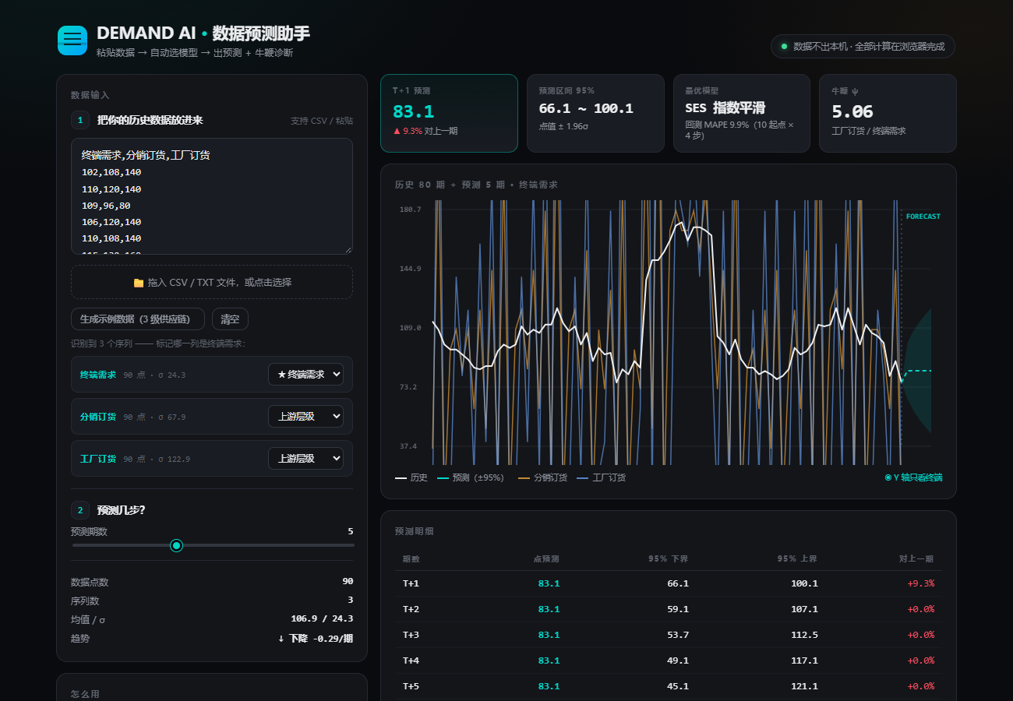
Task: Click the 支持 CSV / 粘贴 hint text
Action: coord(322,121)
